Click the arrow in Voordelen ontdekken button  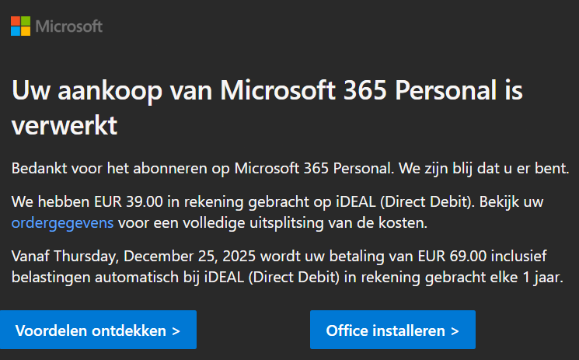click(x=176, y=330)
